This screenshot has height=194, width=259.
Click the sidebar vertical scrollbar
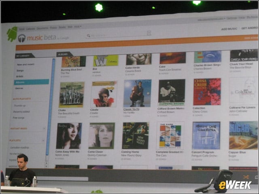[50, 107]
